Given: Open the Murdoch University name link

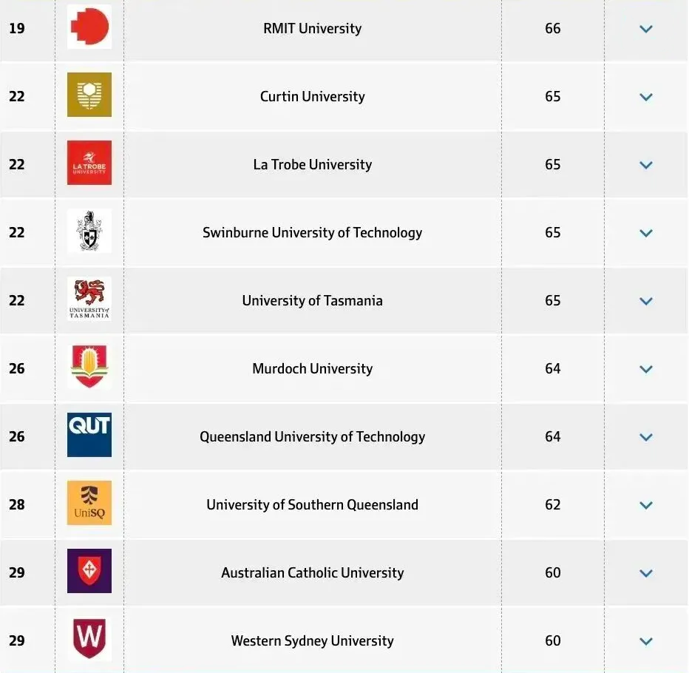Looking at the screenshot, I should click(312, 369).
